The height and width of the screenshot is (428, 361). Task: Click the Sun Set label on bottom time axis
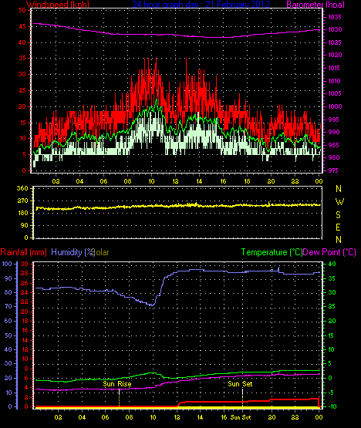[241, 417]
